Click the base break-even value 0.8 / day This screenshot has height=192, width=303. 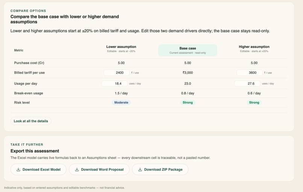188,93
